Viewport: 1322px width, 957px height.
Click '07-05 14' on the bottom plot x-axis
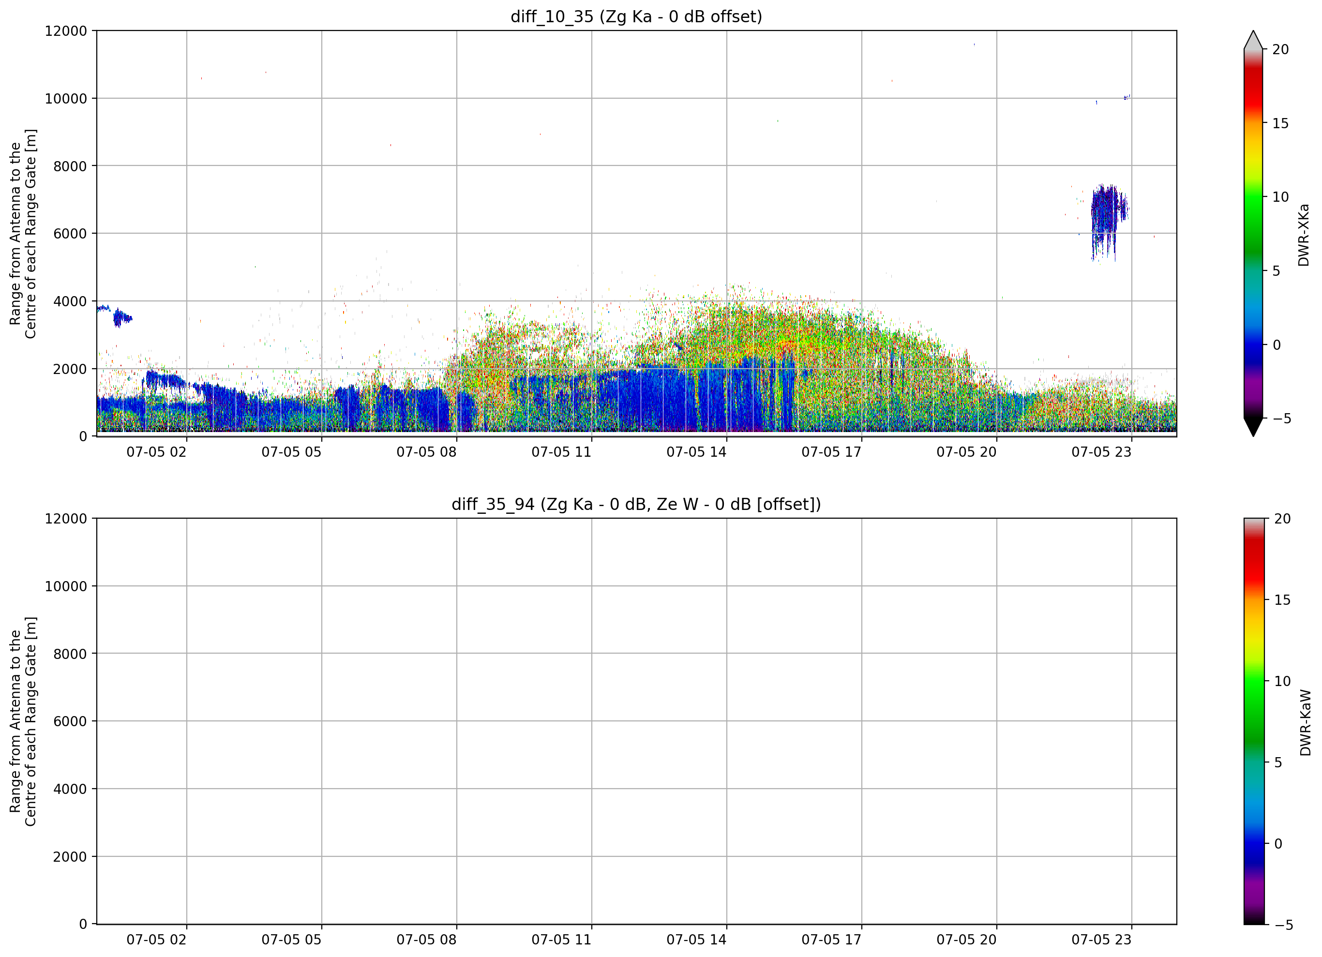[696, 940]
